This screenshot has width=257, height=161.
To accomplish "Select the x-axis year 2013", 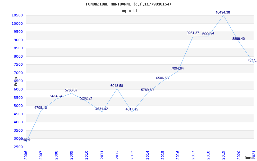I will pyautogui.click(x=132, y=155).
